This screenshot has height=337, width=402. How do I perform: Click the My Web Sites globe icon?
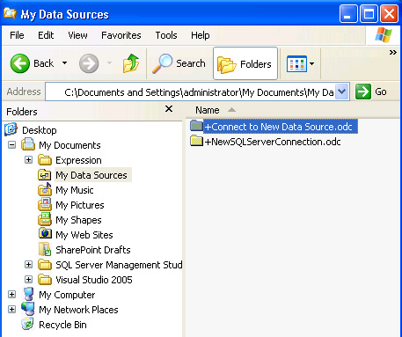click(x=45, y=234)
